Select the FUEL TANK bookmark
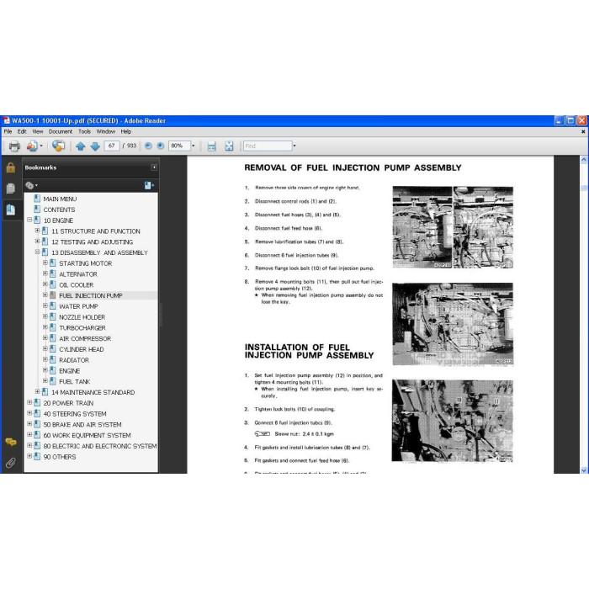 [x=74, y=382]
